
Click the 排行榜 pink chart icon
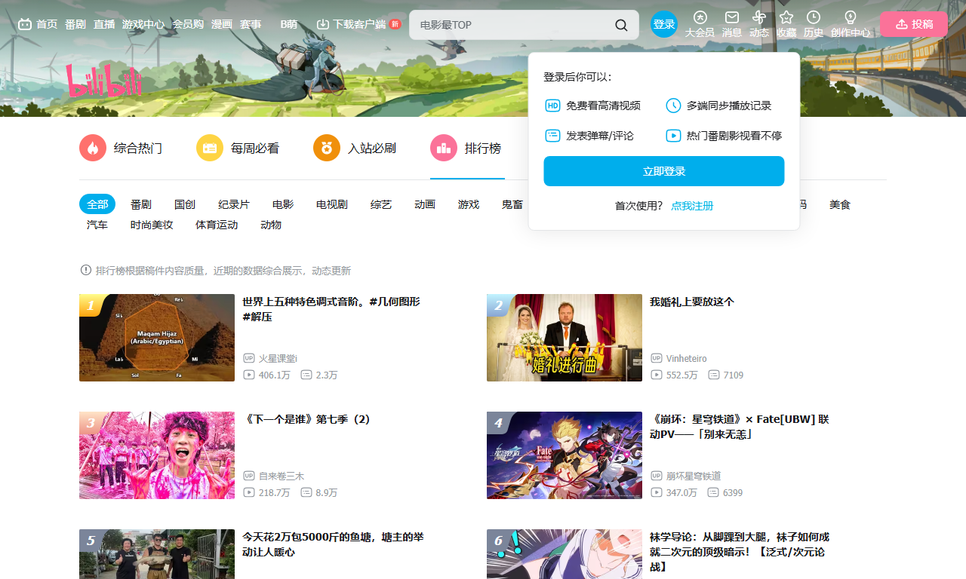click(444, 148)
